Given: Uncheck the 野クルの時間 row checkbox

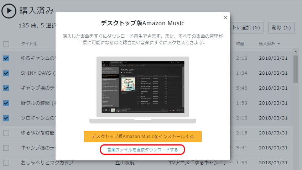Looking at the screenshot, I should tap(6, 103).
